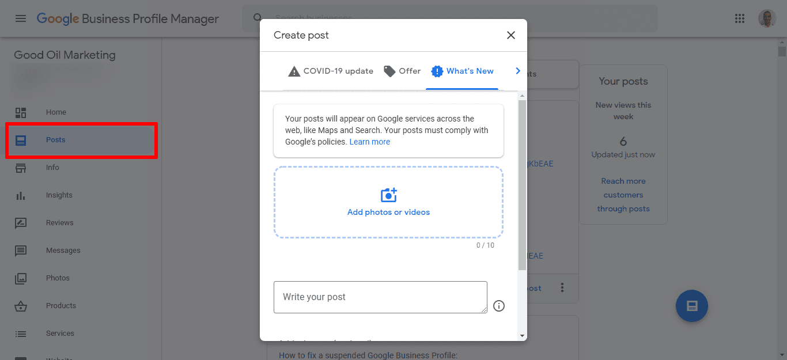This screenshot has width=787, height=360.
Task: Click the Home dashboard icon
Action: click(21, 112)
